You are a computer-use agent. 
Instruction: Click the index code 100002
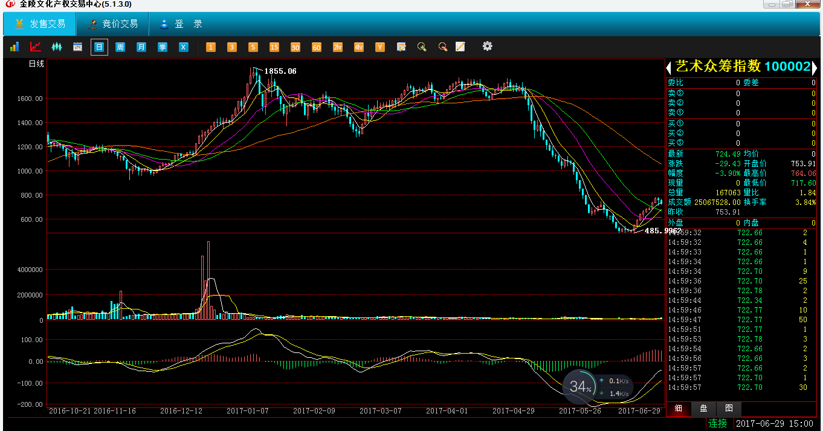pos(787,66)
